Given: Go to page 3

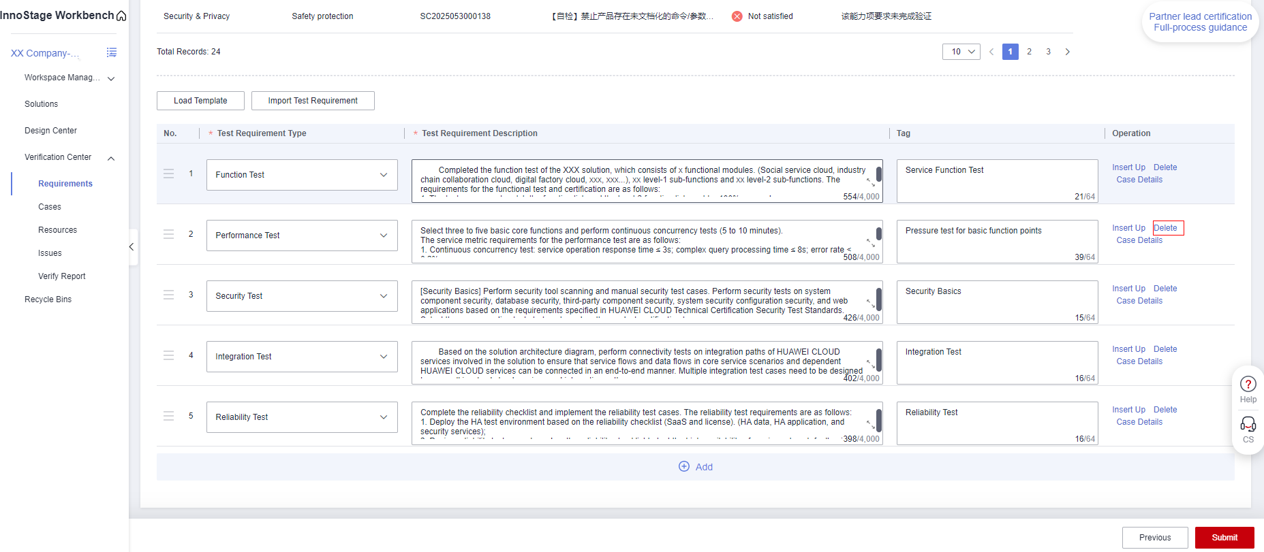Looking at the screenshot, I should 1049,52.
